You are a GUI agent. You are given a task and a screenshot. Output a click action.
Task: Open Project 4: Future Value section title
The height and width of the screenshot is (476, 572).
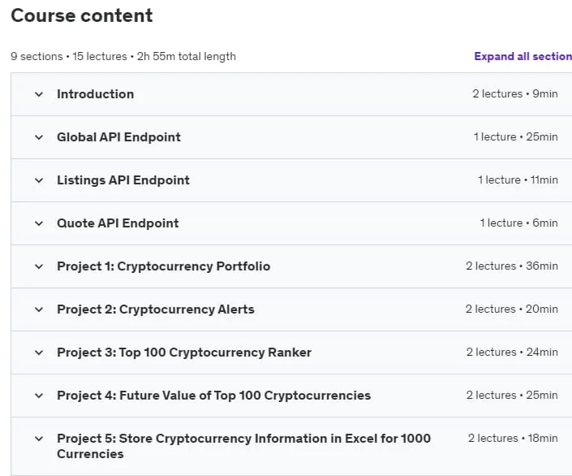point(213,396)
